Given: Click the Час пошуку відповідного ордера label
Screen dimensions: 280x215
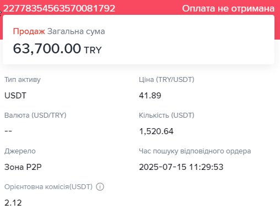Looking at the screenshot, I should (195, 151).
